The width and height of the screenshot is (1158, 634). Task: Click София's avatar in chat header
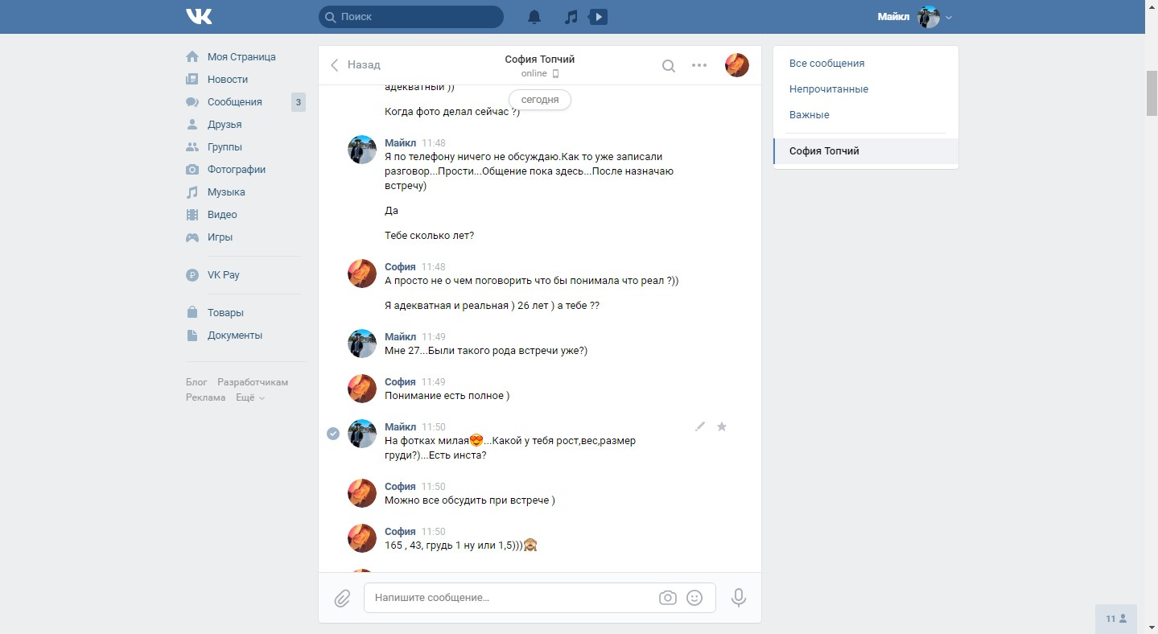[x=737, y=65]
